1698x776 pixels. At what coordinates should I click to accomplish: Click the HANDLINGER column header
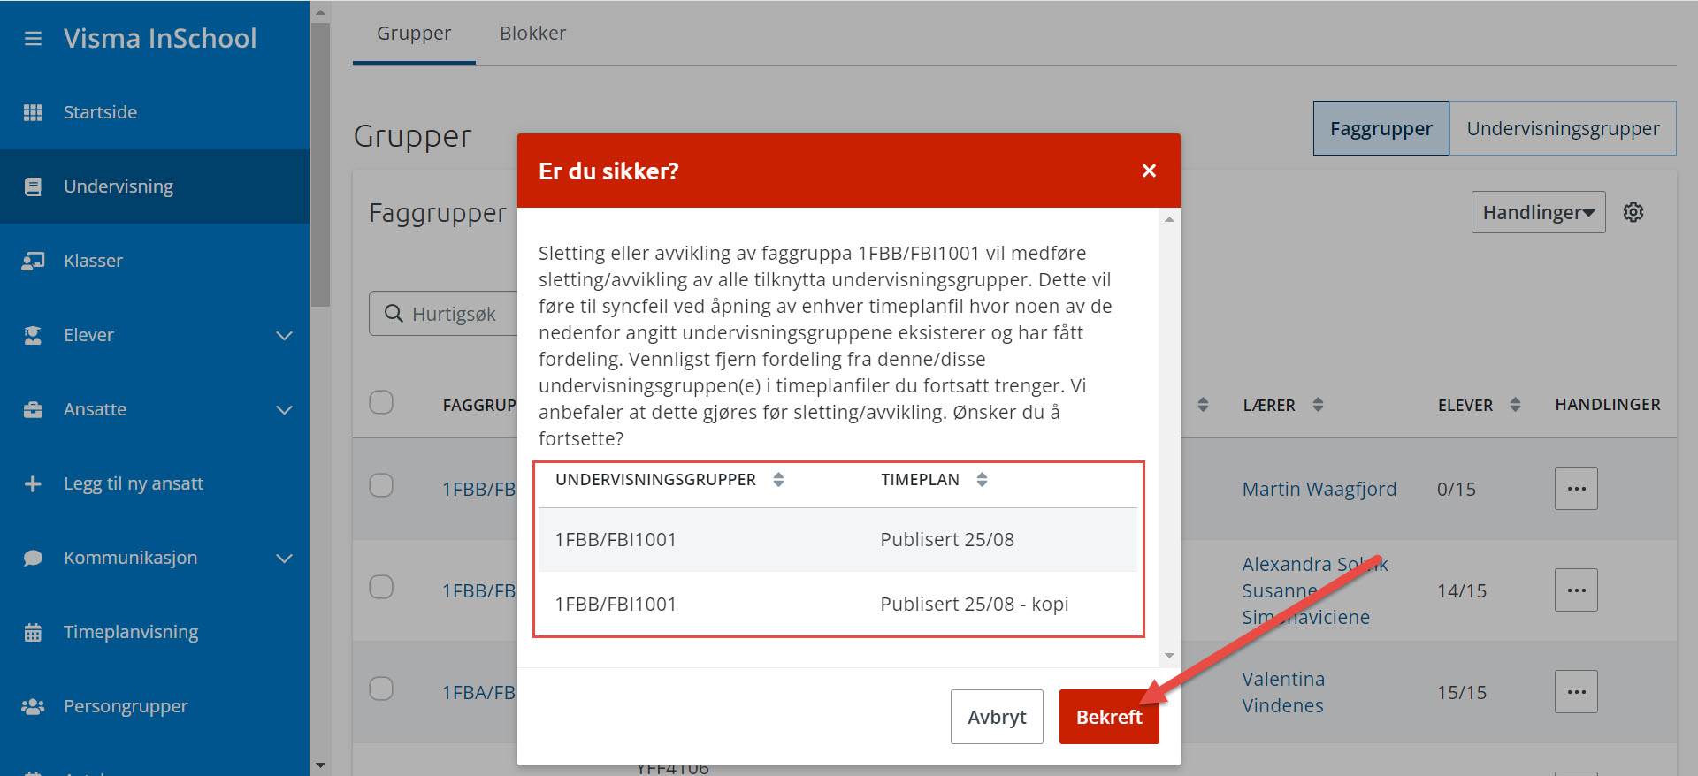coord(1607,405)
